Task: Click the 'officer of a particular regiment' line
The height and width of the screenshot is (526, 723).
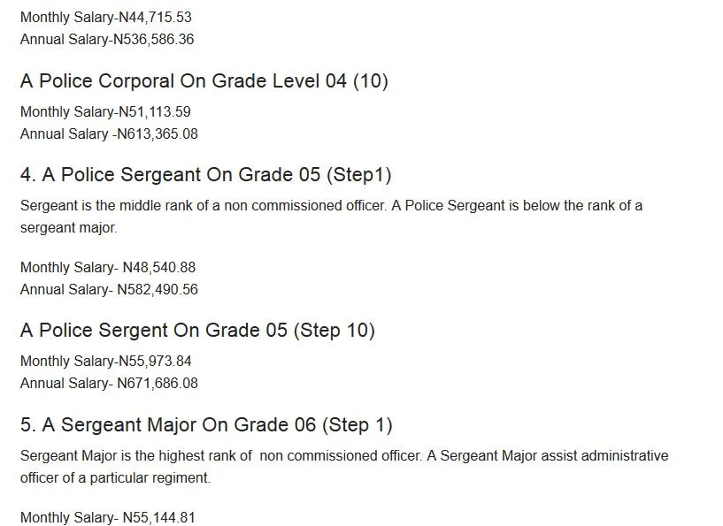Action: [x=115, y=478]
